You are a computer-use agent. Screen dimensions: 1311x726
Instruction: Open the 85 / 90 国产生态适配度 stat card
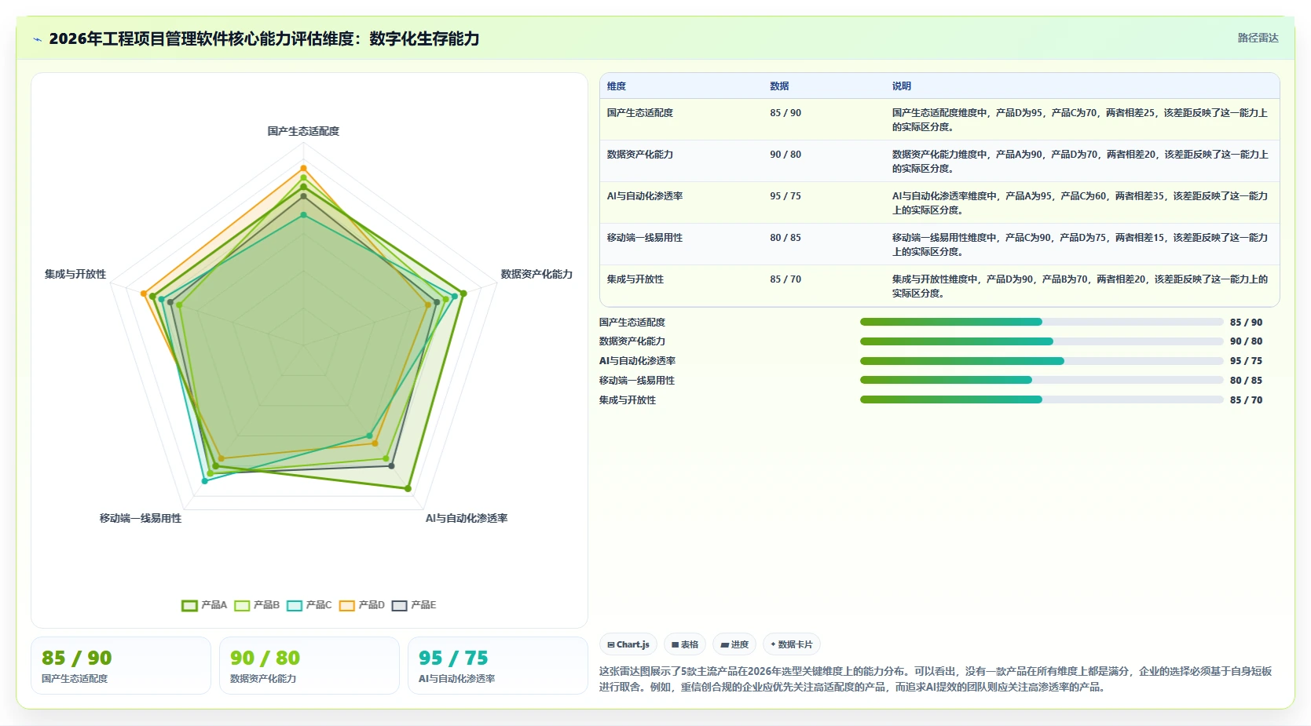121,666
